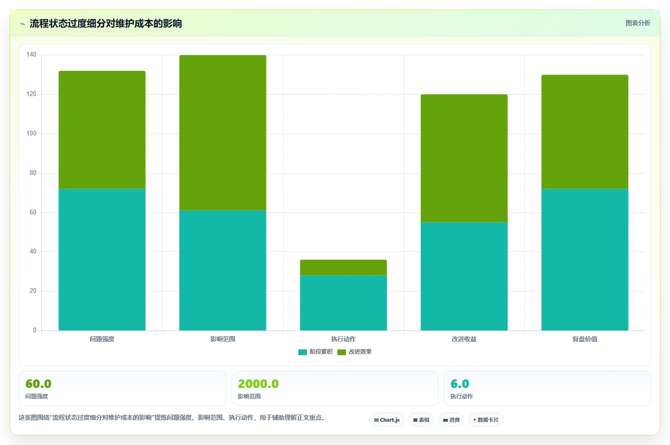Click the 图表分析 label in header

[x=638, y=23]
